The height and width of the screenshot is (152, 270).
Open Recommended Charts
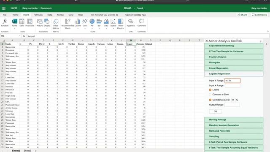67,24
